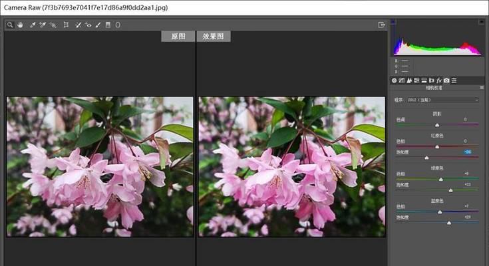The image size is (489, 266).
Task: Toggle shadow clipping warning on histogram
Action: tap(393, 21)
